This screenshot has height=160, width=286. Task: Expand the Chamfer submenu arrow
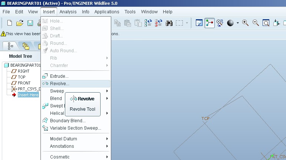click(107, 66)
